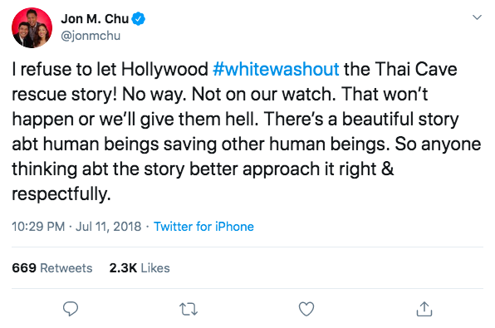Open the @jonmchu handle
The height and width of the screenshot is (328, 495).
pos(91,36)
